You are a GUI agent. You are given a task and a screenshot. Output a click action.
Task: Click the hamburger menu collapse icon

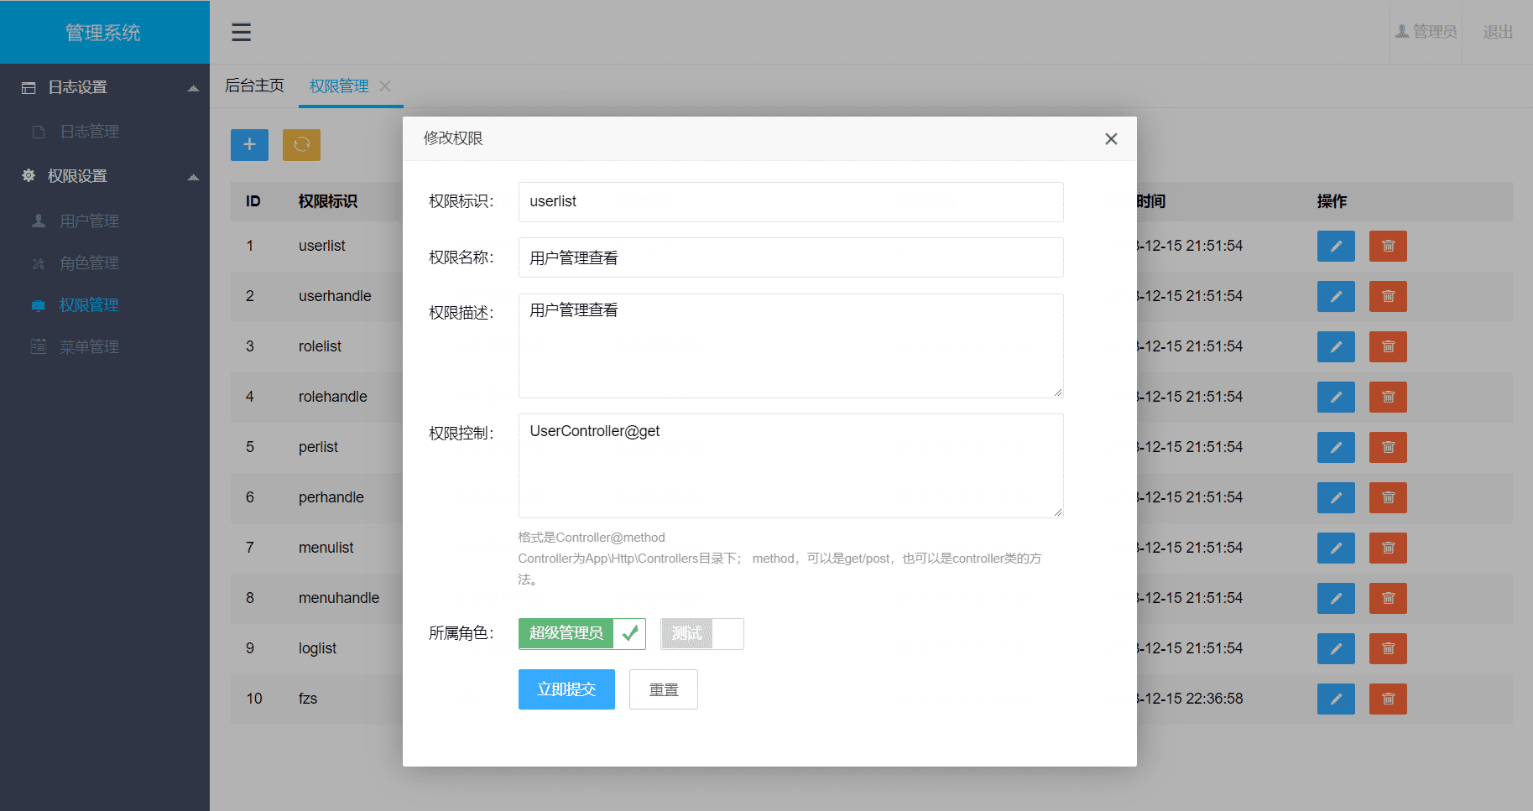tap(241, 32)
